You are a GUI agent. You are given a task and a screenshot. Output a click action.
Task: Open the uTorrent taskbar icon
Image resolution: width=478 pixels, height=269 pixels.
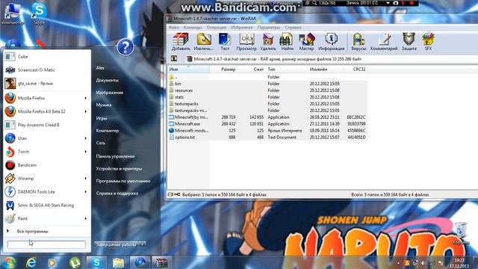pyautogui.click(x=75, y=262)
